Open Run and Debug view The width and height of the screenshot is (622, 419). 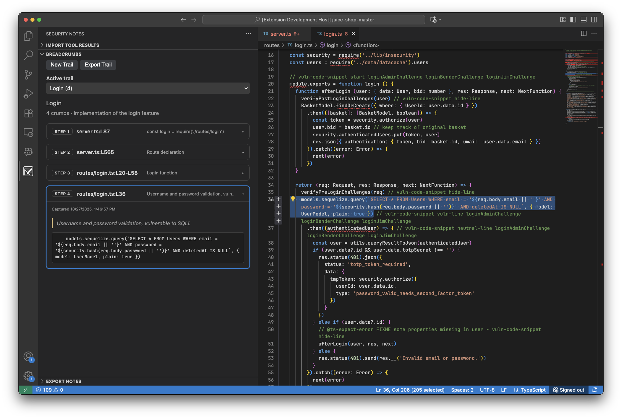tap(28, 94)
